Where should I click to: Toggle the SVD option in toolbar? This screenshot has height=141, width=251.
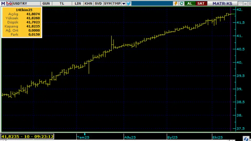coord(98,3)
